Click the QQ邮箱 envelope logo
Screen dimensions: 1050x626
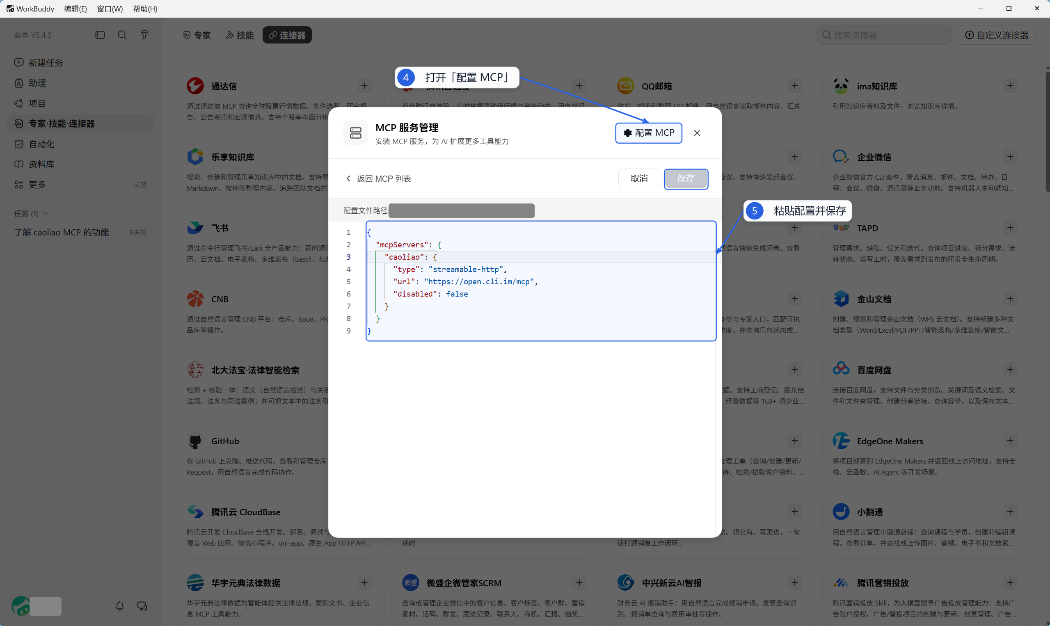pos(626,86)
